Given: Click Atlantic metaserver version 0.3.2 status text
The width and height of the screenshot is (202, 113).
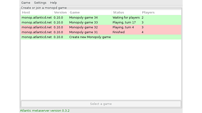Looking at the screenshot, I should click(x=45, y=111).
